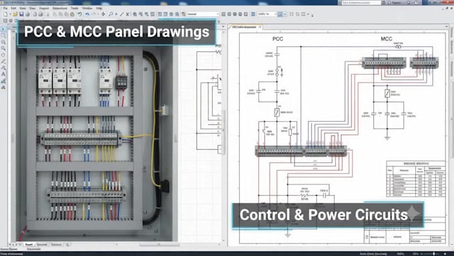Screen dimensions: 454x256
Task: Select upper magnifier tool in left toolbox
Action: coord(3,42)
